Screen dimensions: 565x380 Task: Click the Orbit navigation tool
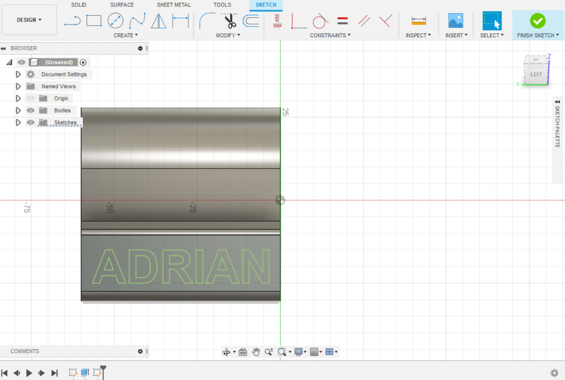point(226,352)
